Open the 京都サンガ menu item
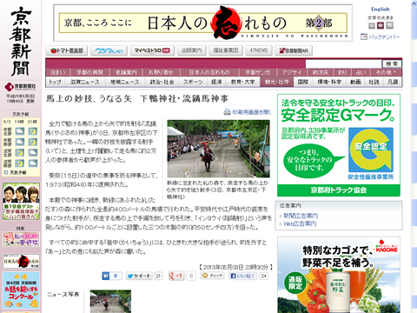The height and width of the screenshot is (313, 417). [258, 72]
